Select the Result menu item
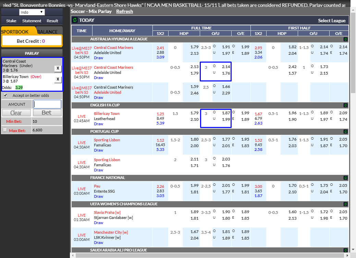Viewport: 356px width, 258px height. point(52,21)
